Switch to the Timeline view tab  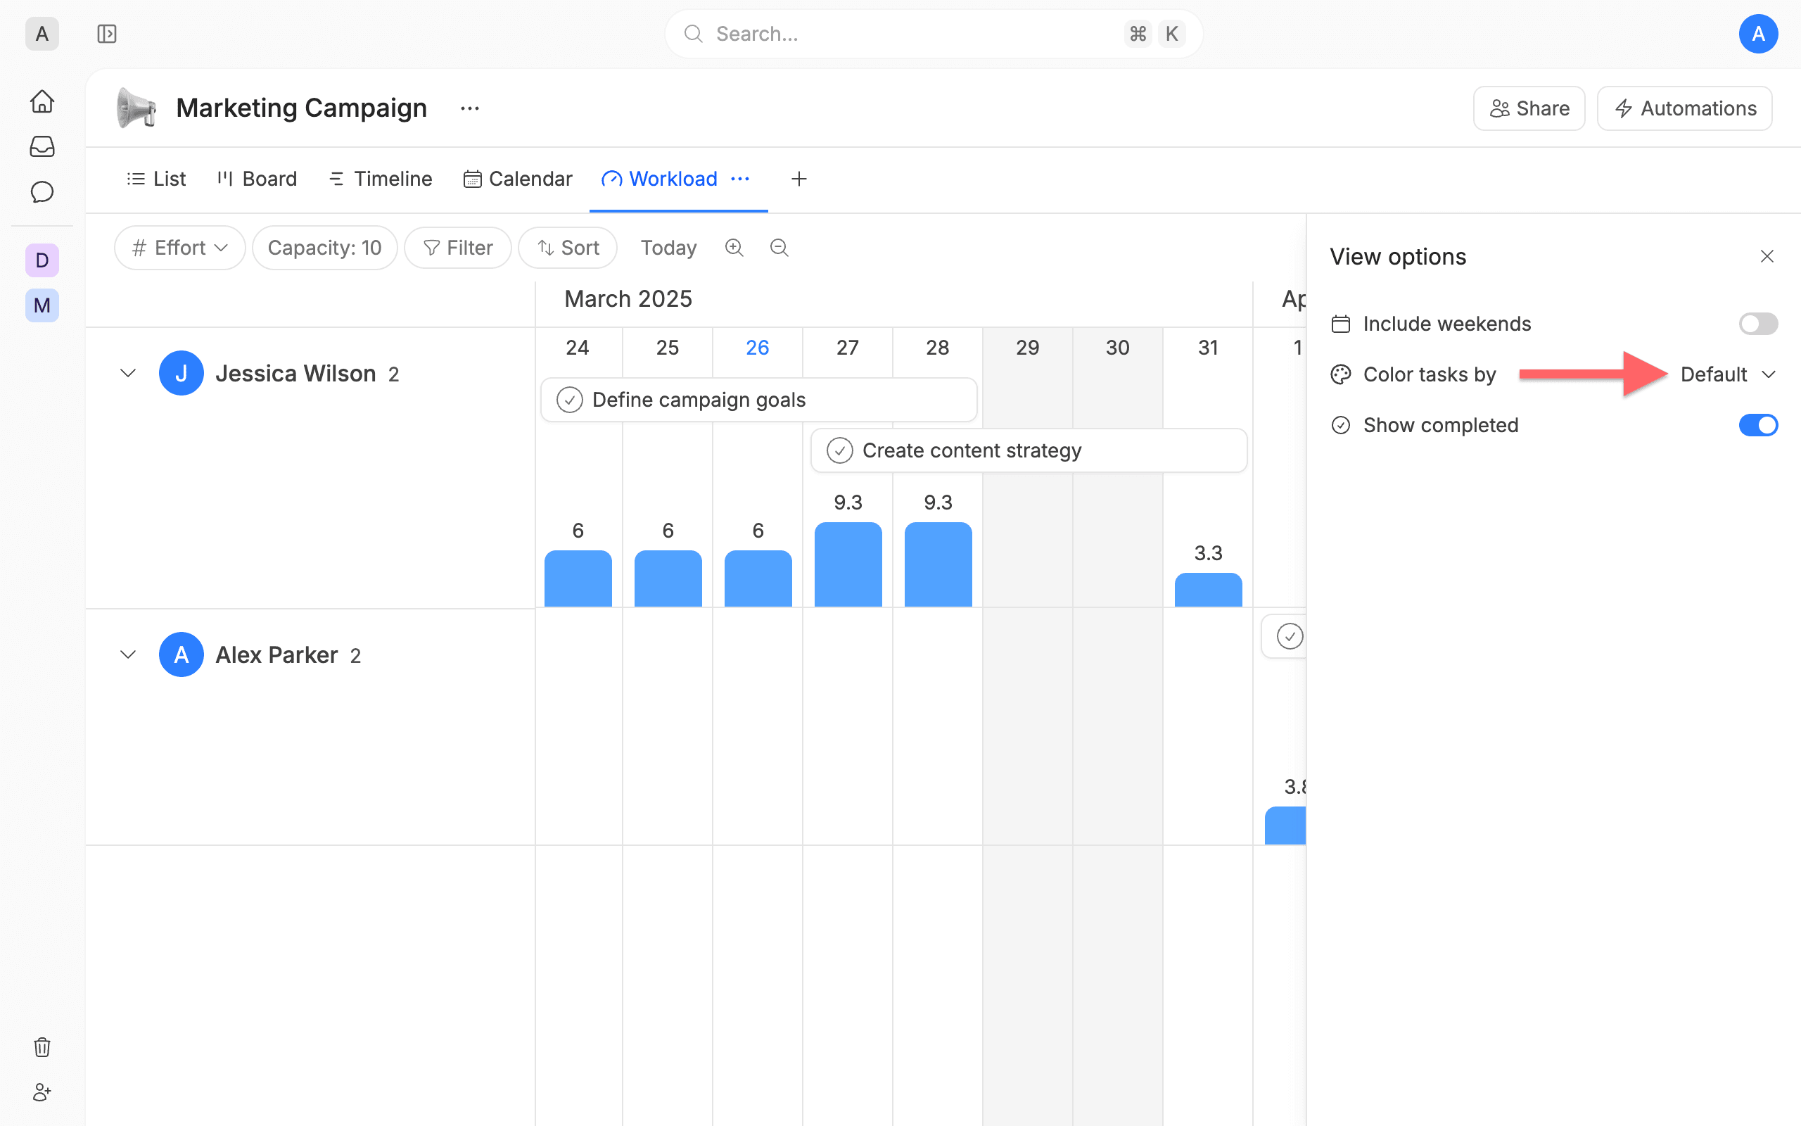(381, 179)
